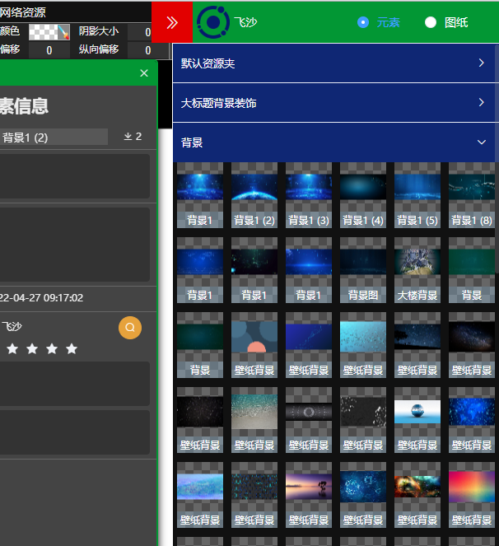499x546 pixels.
Task: Select the 壁纸背景 thumbnail with blue world map
Action: coord(472,420)
